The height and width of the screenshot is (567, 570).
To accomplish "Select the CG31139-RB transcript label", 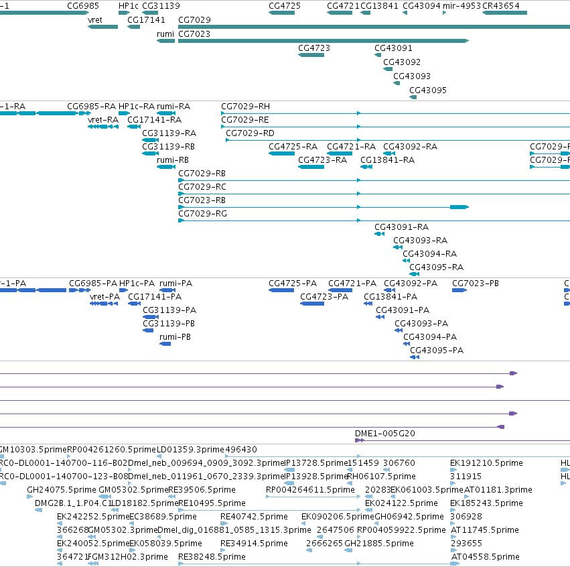I will 168,147.
